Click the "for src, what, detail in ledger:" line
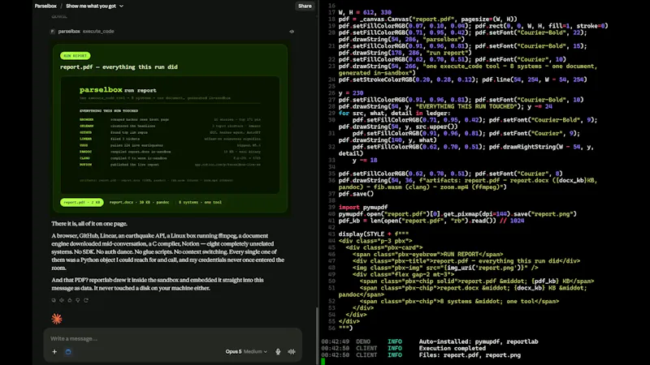Screen dimensions: 650x365 395,113
